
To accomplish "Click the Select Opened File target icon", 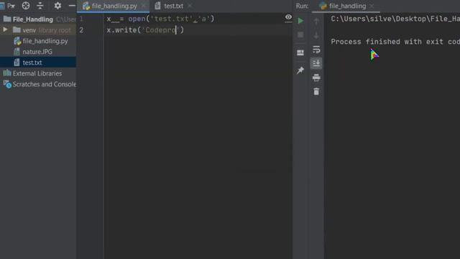I will pyautogui.click(x=26, y=6).
